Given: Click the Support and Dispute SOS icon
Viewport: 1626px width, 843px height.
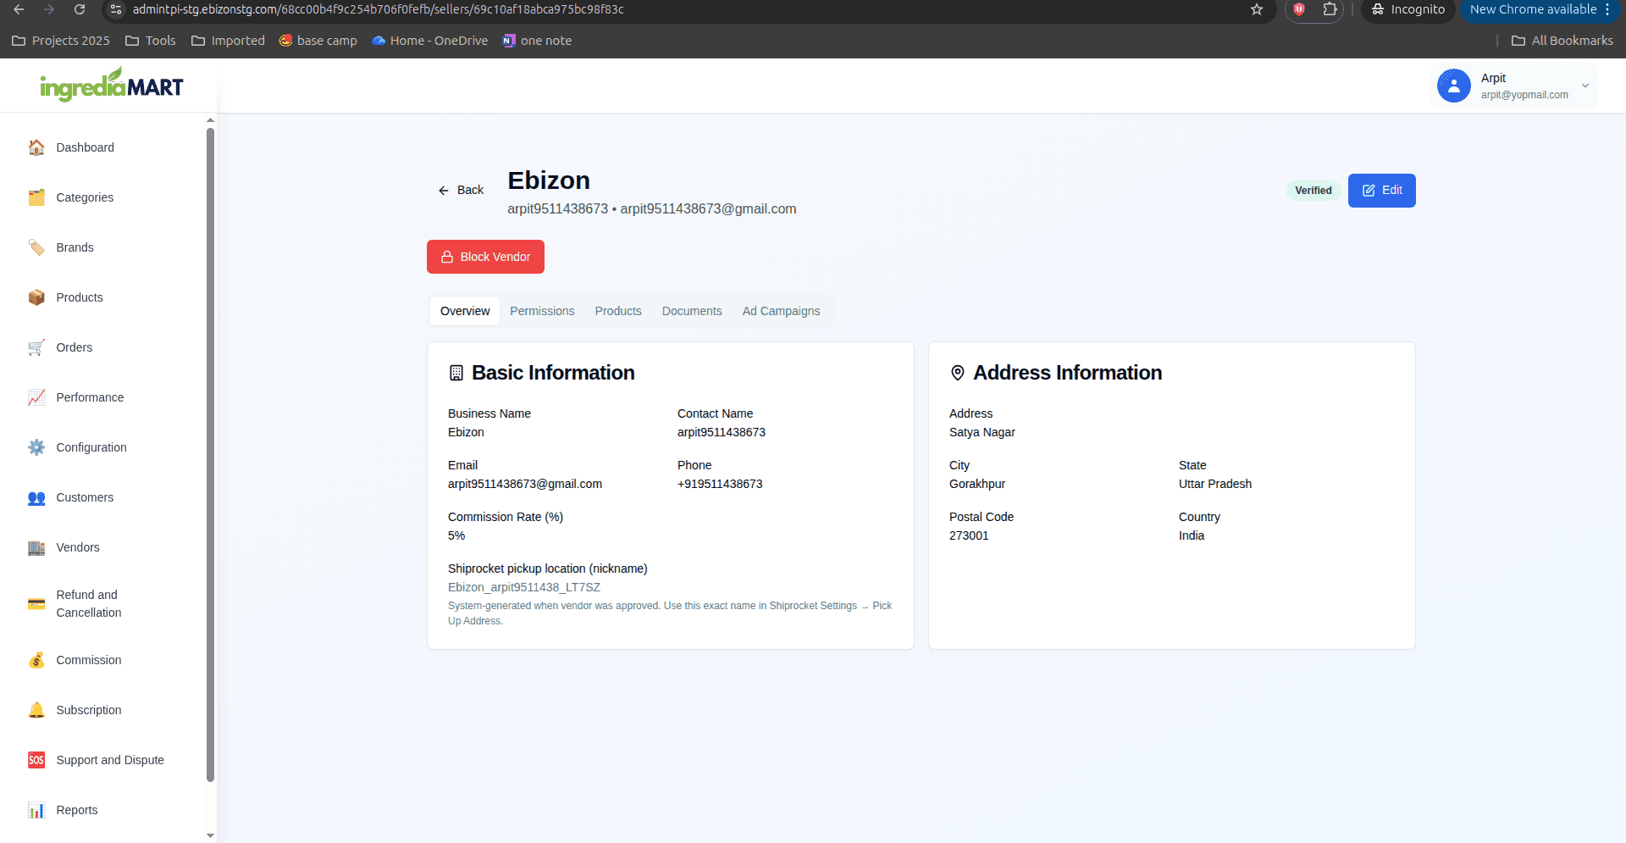Looking at the screenshot, I should (x=36, y=760).
